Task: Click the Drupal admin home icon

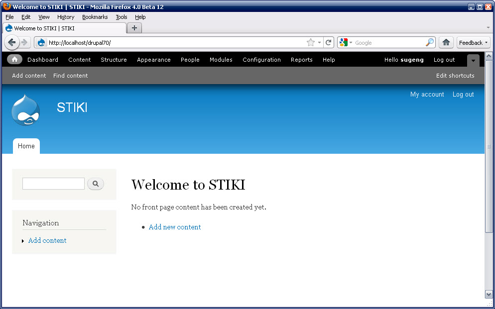Action: tap(14, 60)
